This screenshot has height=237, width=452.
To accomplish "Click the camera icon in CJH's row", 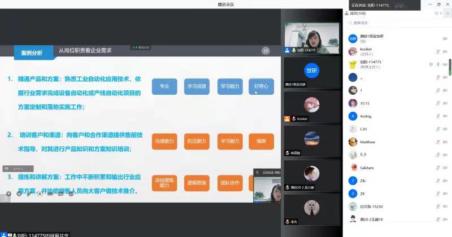I will pyautogui.click(x=446, y=129).
